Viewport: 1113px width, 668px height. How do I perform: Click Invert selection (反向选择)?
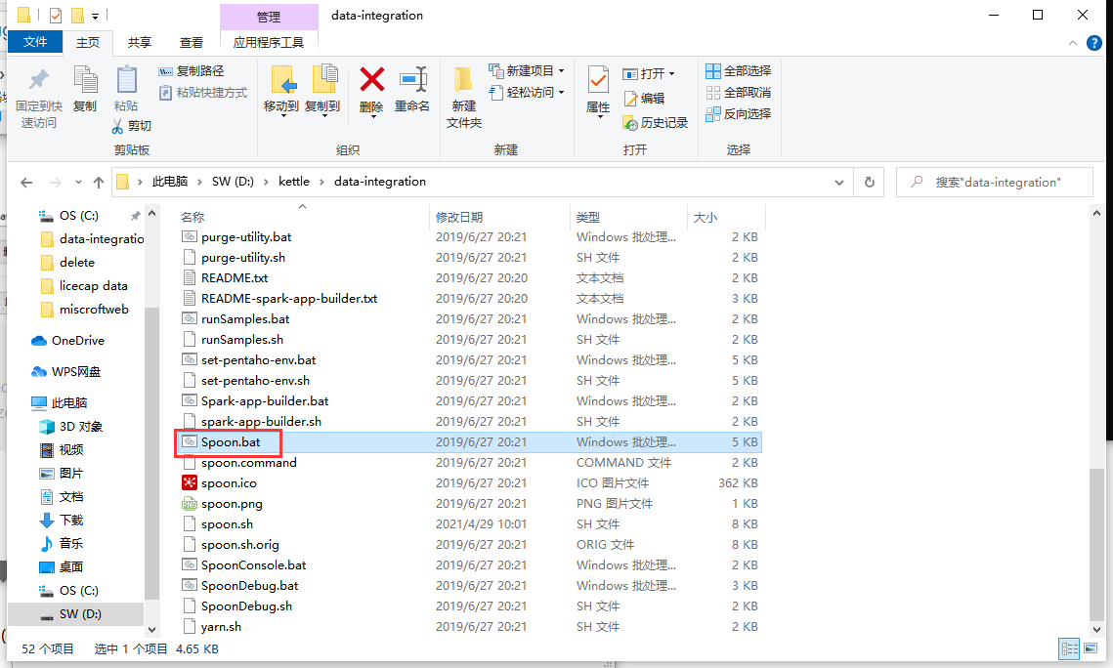pyautogui.click(x=738, y=113)
